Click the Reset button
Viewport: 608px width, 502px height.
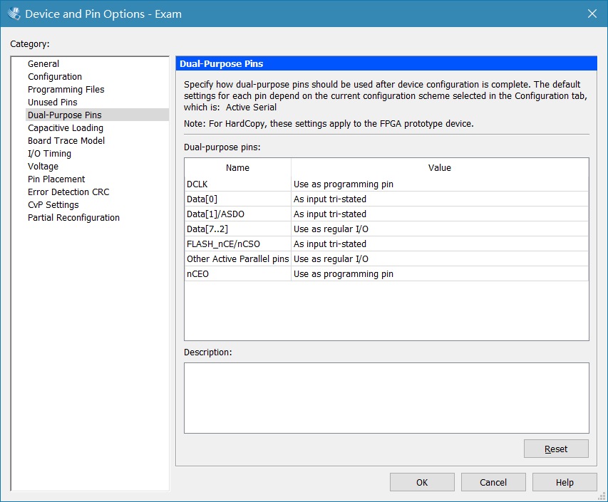click(556, 449)
